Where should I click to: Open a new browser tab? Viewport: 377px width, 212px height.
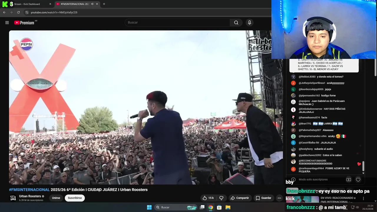pos(104,4)
